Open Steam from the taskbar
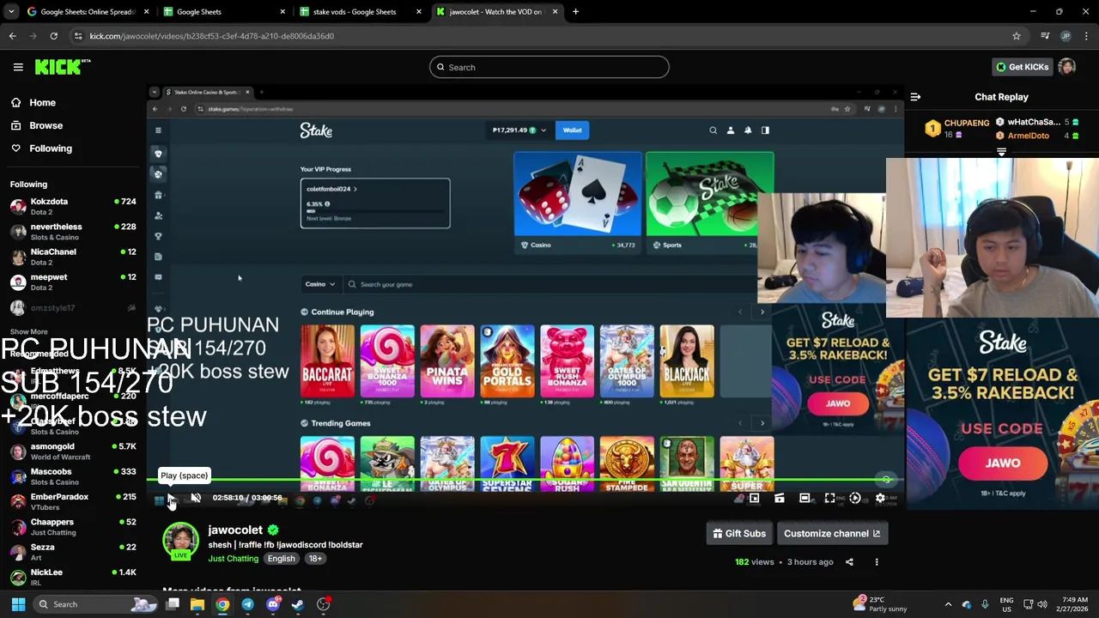Screen dimensions: 1099x618 (x=298, y=604)
